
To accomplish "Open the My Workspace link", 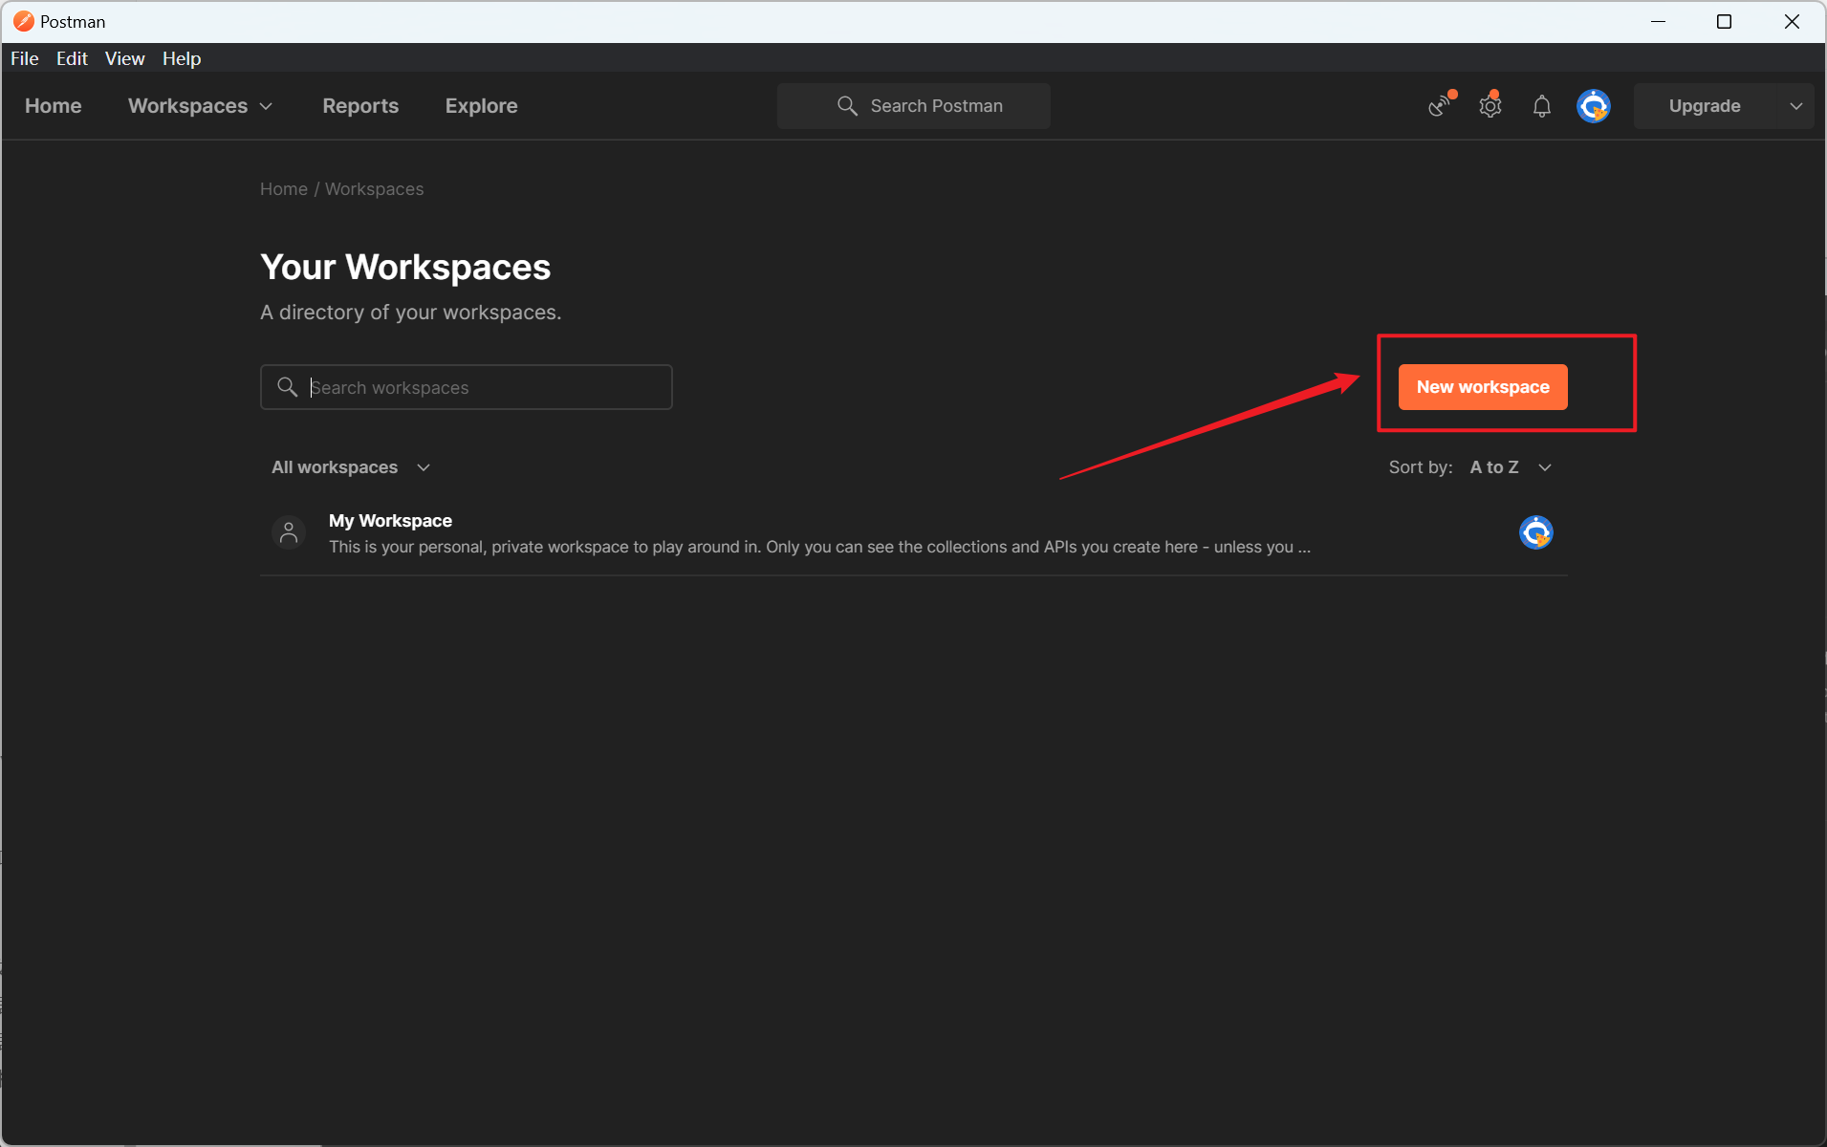I will click(390, 521).
